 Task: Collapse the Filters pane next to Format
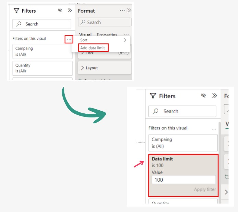(70, 11)
